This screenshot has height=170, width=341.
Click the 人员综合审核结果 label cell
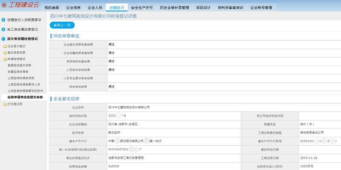[x=78, y=70]
